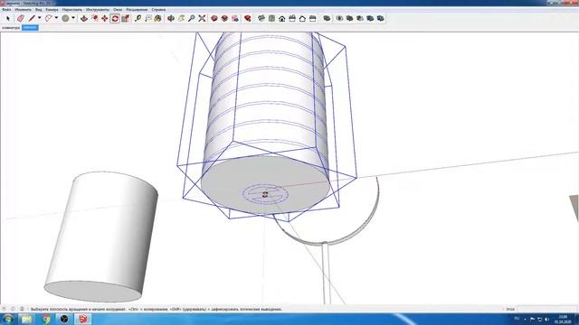
Task: Choose the Text label tool
Action: click(x=148, y=18)
